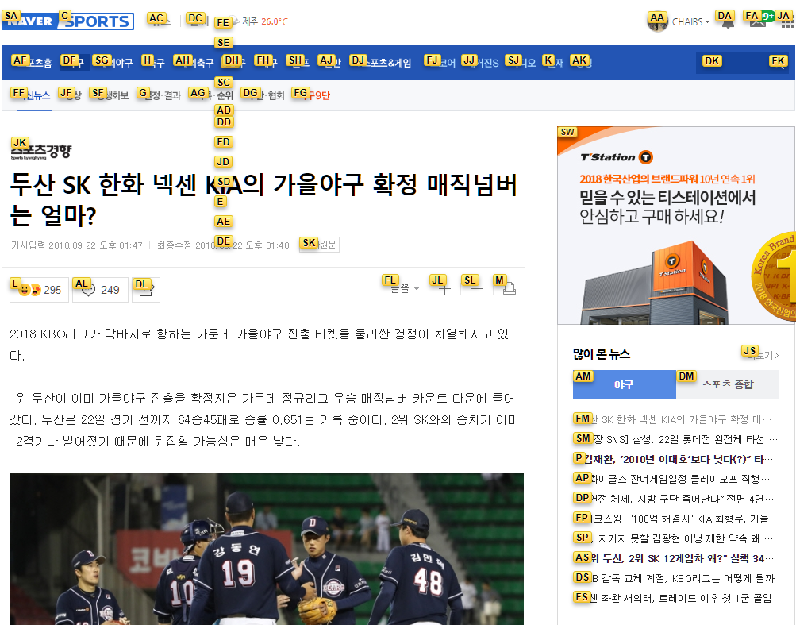796x625 pixels.
Task: Decrease font size with minus icon
Action: click(476, 289)
